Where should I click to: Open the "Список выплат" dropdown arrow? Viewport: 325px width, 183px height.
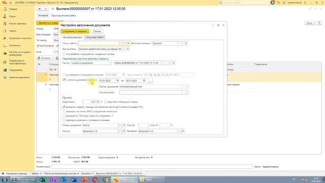point(187,93)
